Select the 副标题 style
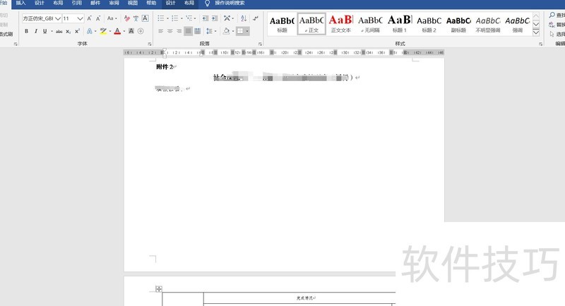The image size is (565, 306). (x=458, y=24)
